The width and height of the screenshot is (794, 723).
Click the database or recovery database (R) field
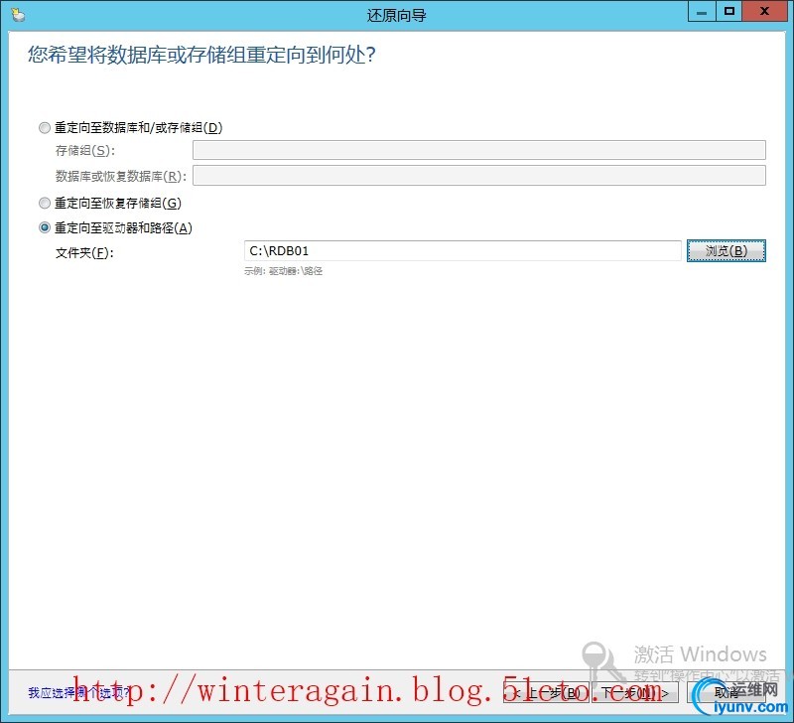(479, 176)
